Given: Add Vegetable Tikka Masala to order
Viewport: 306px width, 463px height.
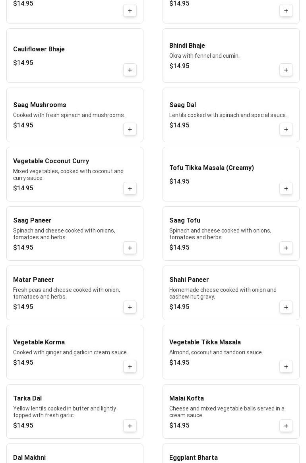Looking at the screenshot, I should (x=286, y=367).
